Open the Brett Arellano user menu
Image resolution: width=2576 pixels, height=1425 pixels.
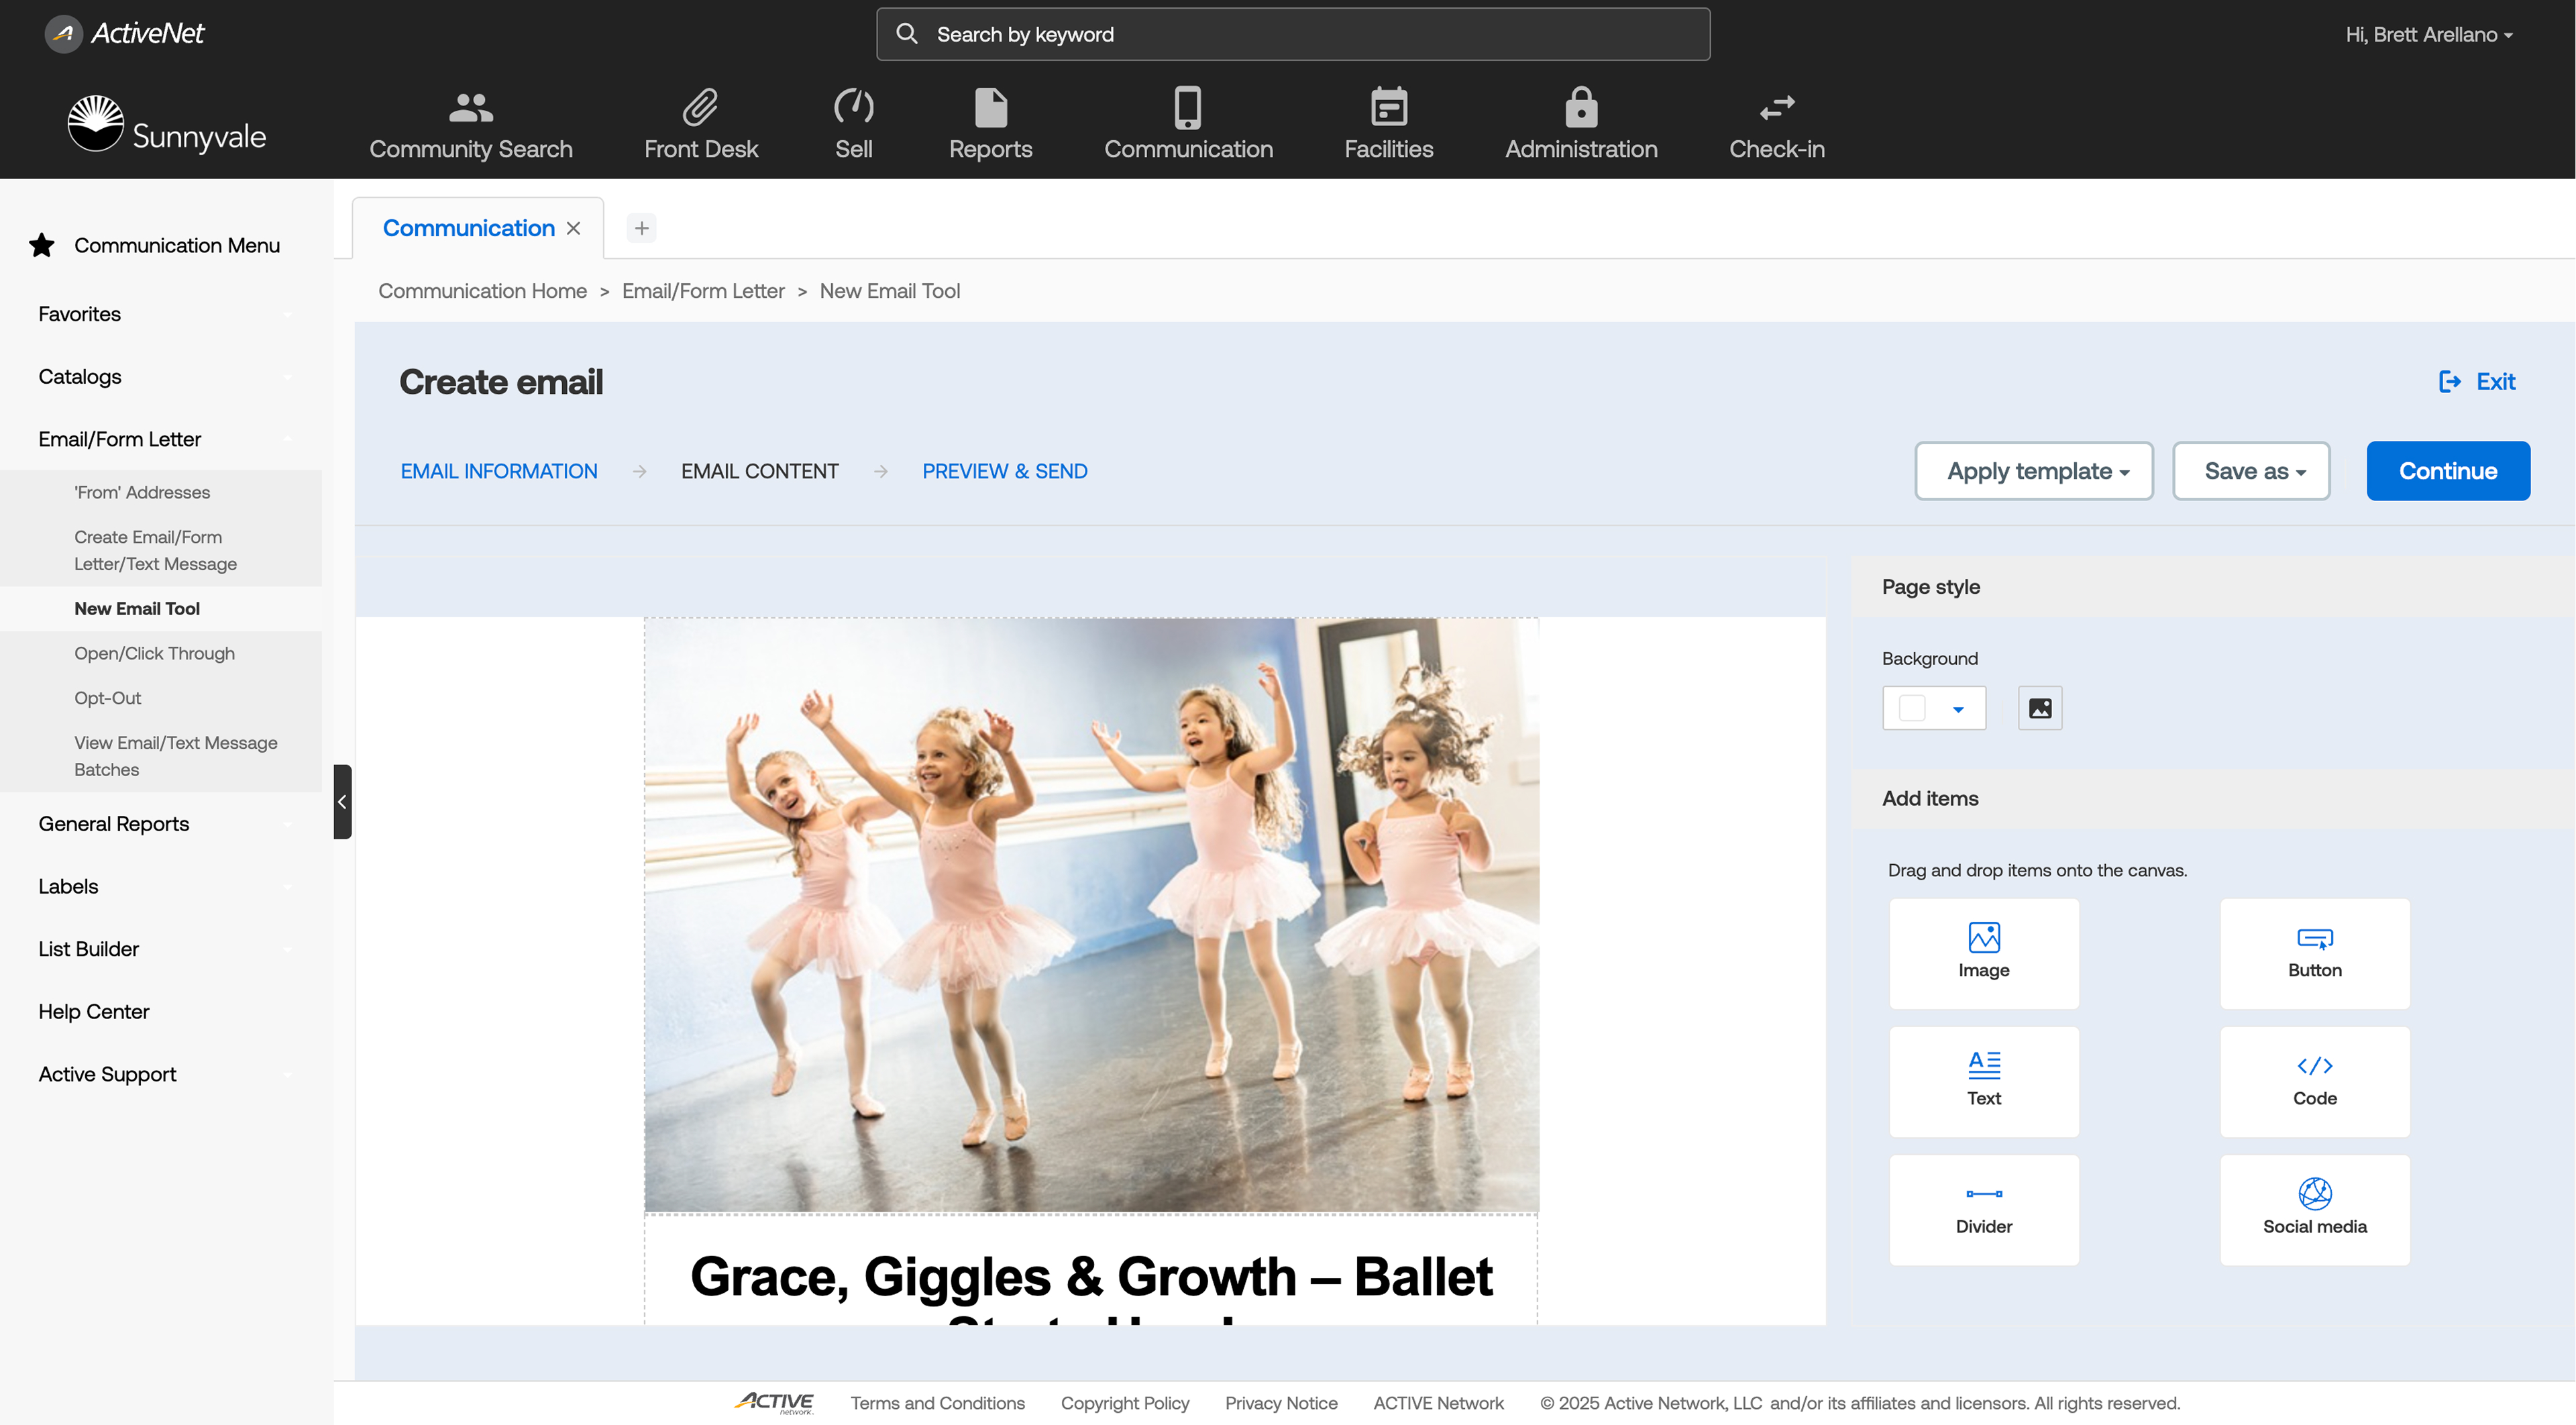pos(2427,34)
